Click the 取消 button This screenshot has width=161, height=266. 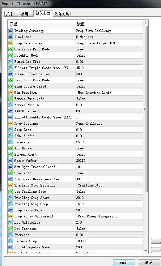click(149, 262)
